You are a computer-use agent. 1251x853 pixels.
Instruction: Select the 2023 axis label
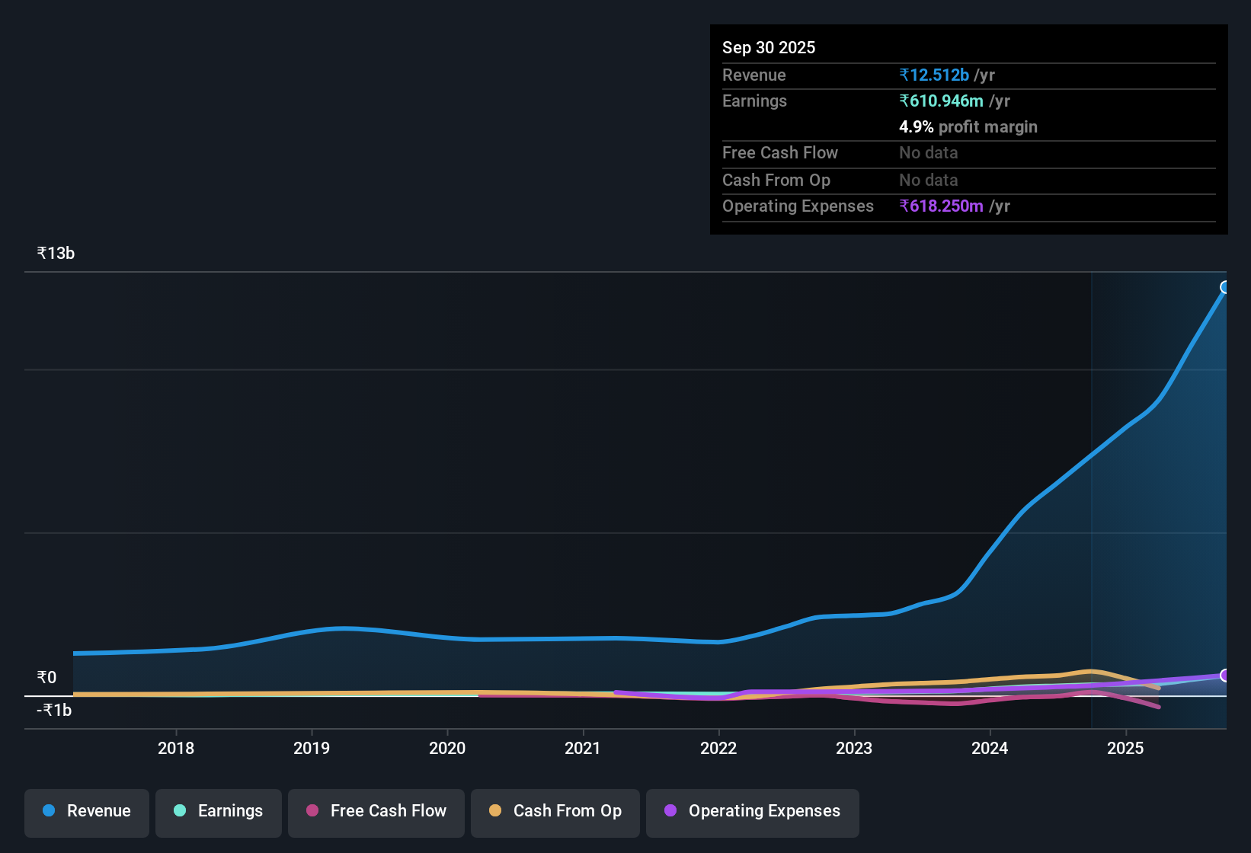click(854, 749)
